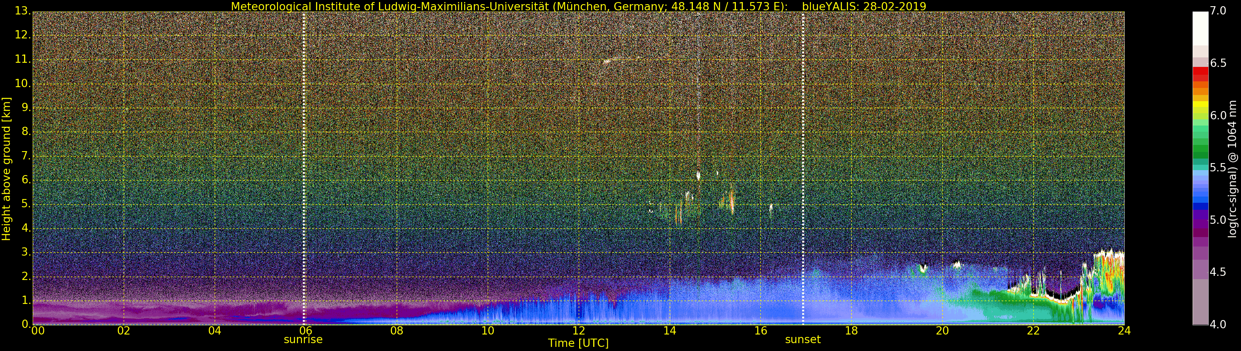Click the 'Time [UTC]' axis label

click(578, 343)
